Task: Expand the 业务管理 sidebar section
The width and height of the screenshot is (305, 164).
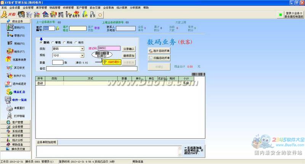Action: click(x=15, y=127)
